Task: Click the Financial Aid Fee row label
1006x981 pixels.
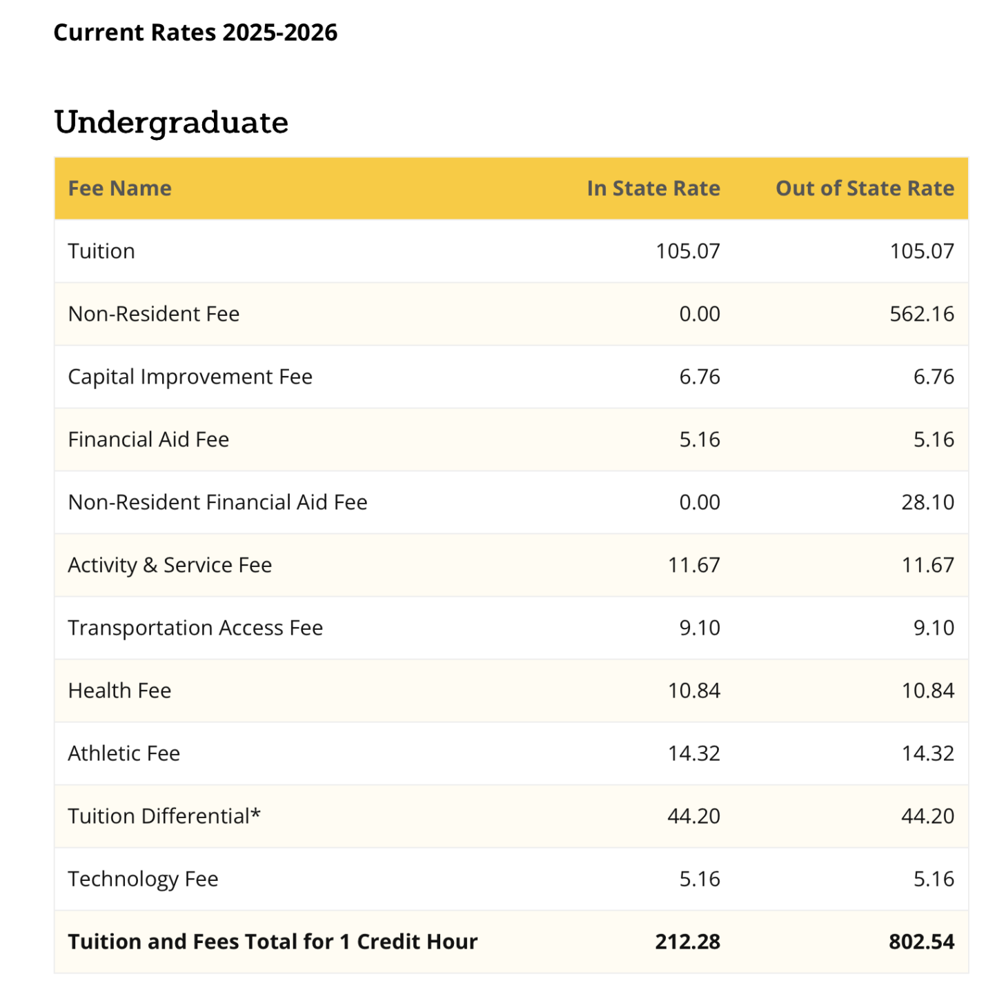Action: [x=148, y=439]
